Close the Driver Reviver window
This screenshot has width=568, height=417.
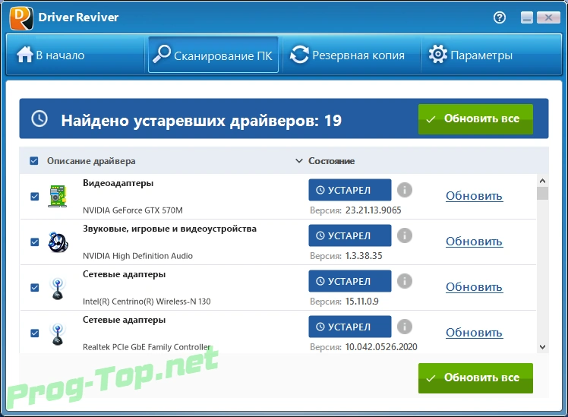point(548,17)
